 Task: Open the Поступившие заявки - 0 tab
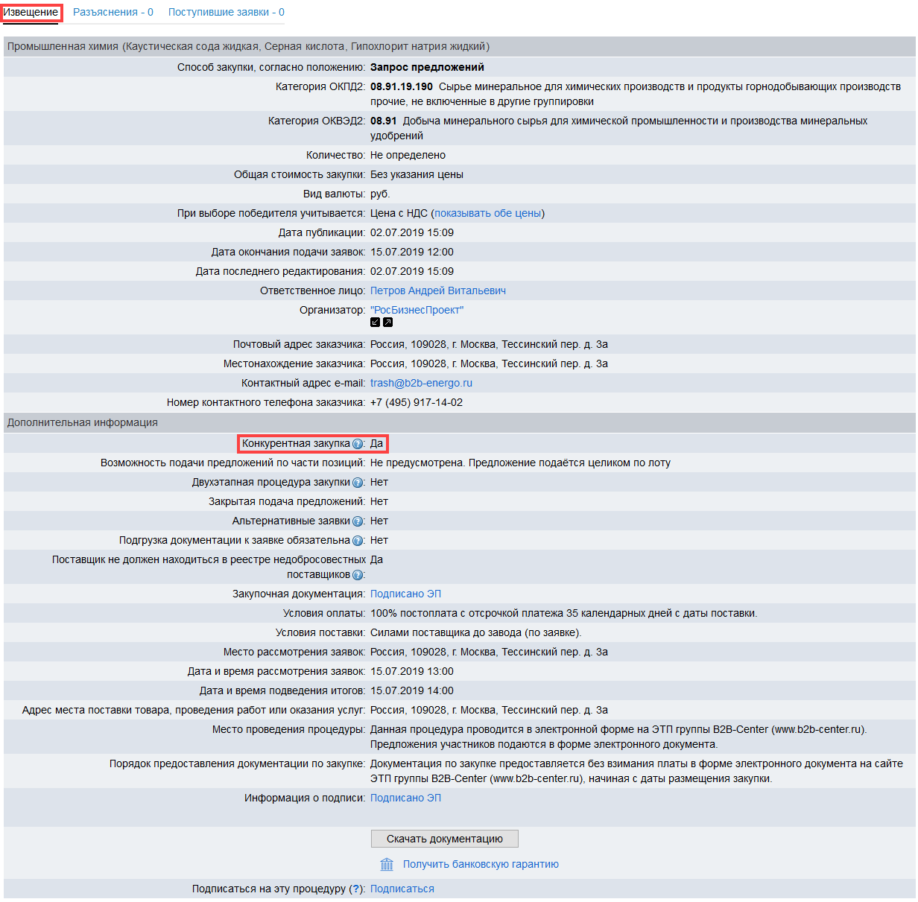click(226, 12)
